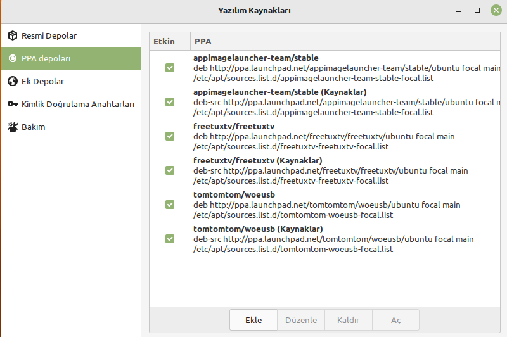Viewport: 507px width, 337px height.
Task: Click the PPA depoları circle icon
Action: tap(13, 58)
